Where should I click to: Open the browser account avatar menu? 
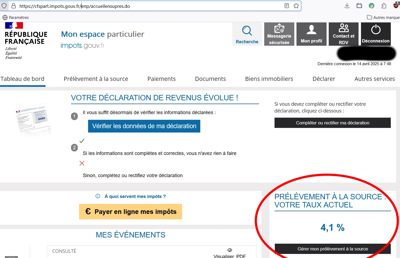371,5
